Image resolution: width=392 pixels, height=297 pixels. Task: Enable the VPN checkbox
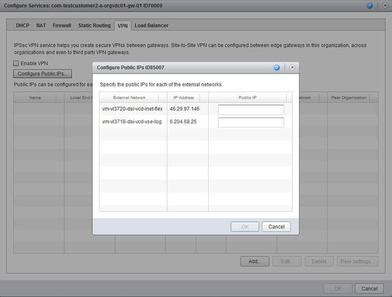[x=15, y=63]
